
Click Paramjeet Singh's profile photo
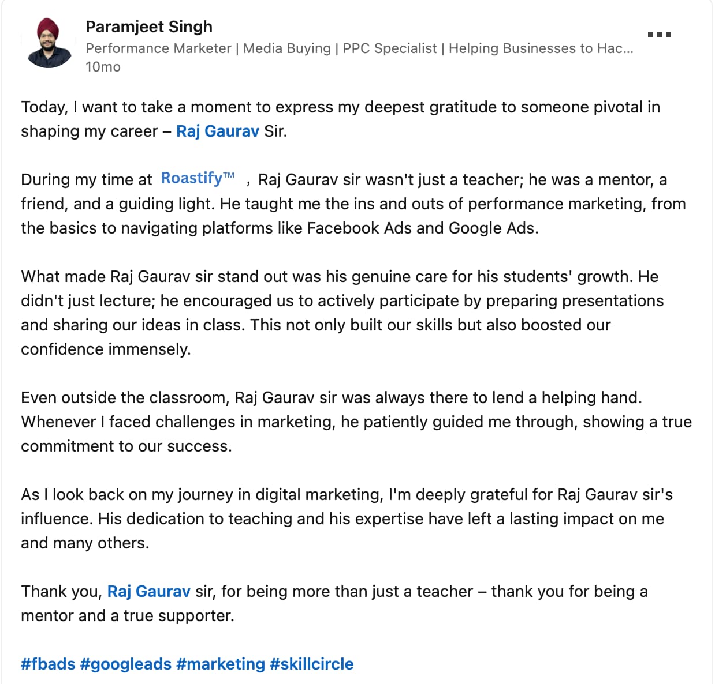tap(49, 43)
